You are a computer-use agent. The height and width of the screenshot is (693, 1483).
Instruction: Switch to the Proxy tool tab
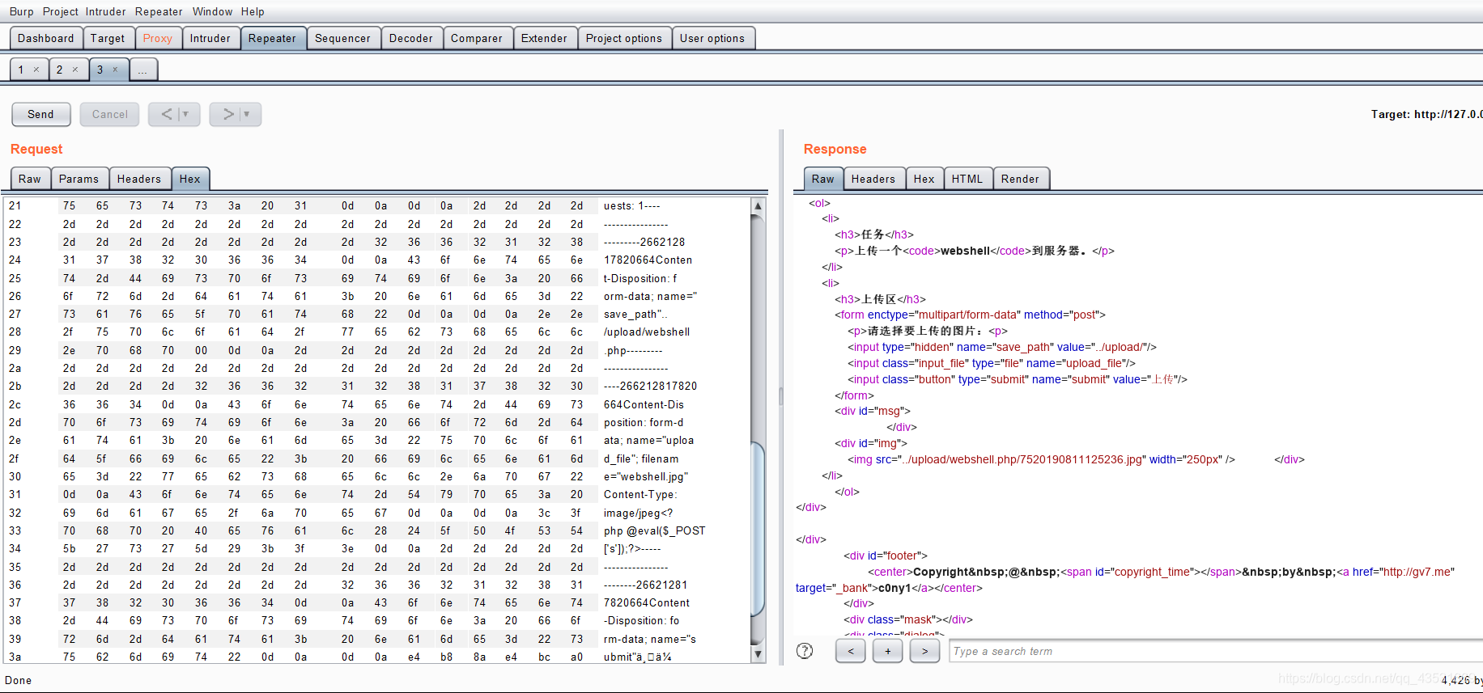(x=158, y=38)
